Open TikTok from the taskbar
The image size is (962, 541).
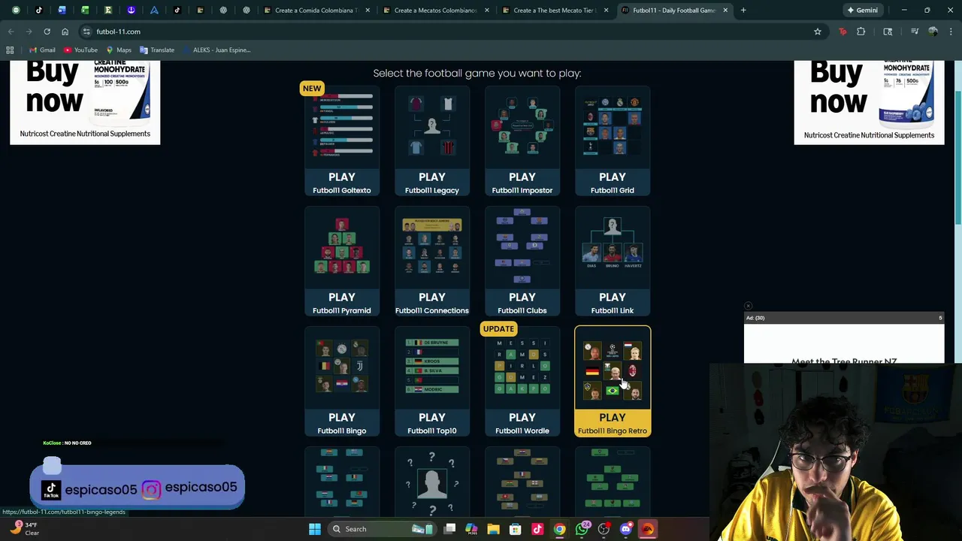pos(537,529)
